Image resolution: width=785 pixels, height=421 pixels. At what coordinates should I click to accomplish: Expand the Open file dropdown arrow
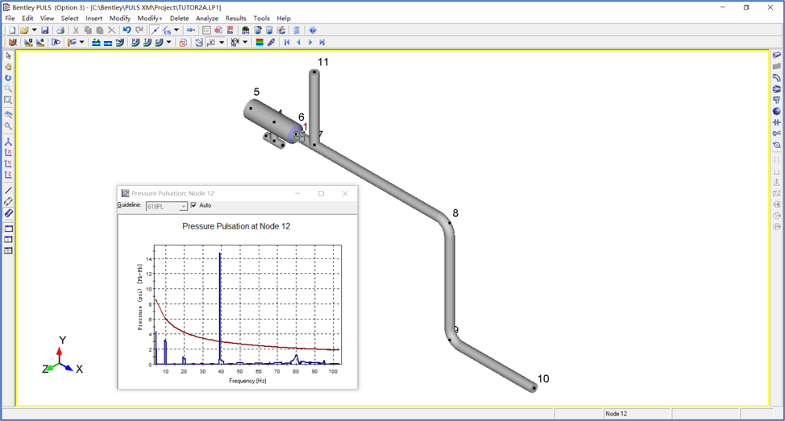tap(34, 31)
